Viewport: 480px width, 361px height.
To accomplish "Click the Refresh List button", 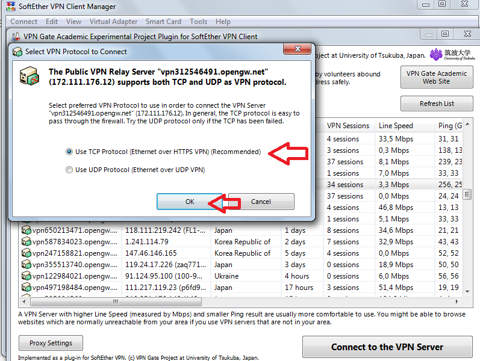I will pyautogui.click(x=437, y=103).
